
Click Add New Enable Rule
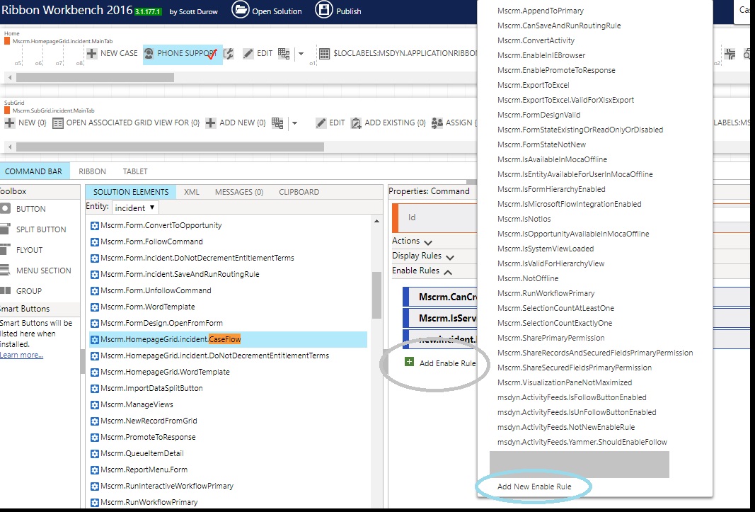(x=533, y=487)
